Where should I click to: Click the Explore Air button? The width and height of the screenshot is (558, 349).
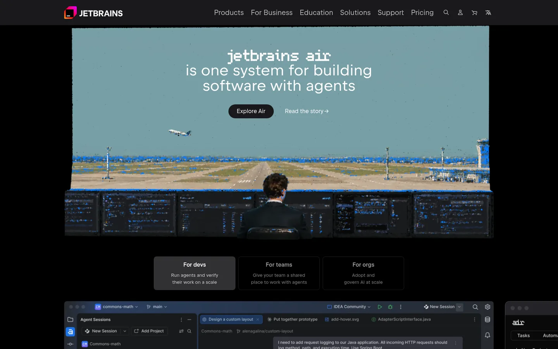point(251,111)
